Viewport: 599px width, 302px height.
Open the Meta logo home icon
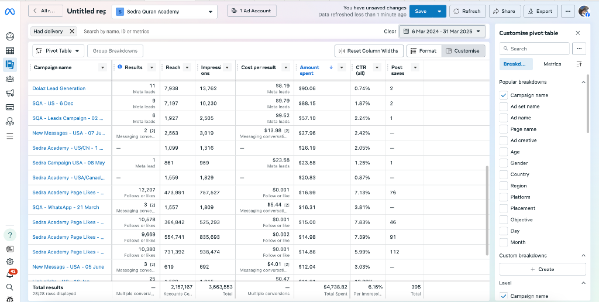10,12
